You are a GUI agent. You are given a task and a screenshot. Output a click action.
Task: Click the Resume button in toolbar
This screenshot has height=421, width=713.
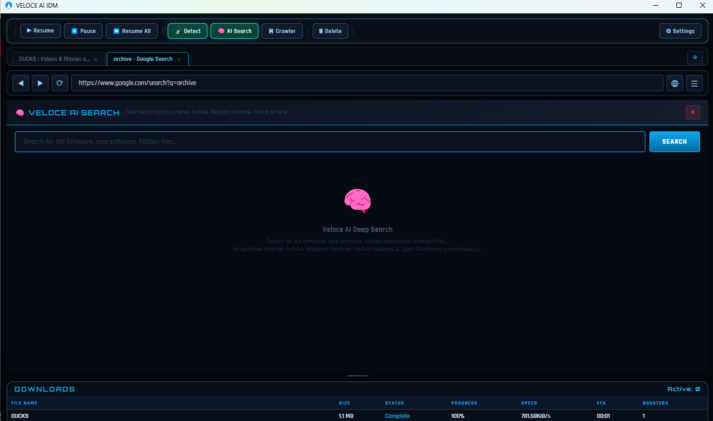(40, 31)
